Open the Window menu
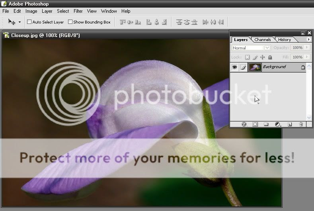Viewport: 314px width, 211px height. click(109, 11)
